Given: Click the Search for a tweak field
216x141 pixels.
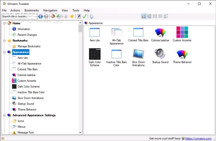Looking at the screenshot, I should (x=19, y=16).
